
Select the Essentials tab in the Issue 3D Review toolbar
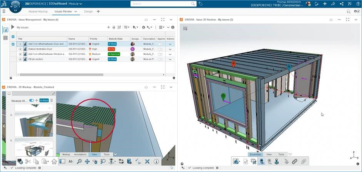pyautogui.click(x=255, y=154)
